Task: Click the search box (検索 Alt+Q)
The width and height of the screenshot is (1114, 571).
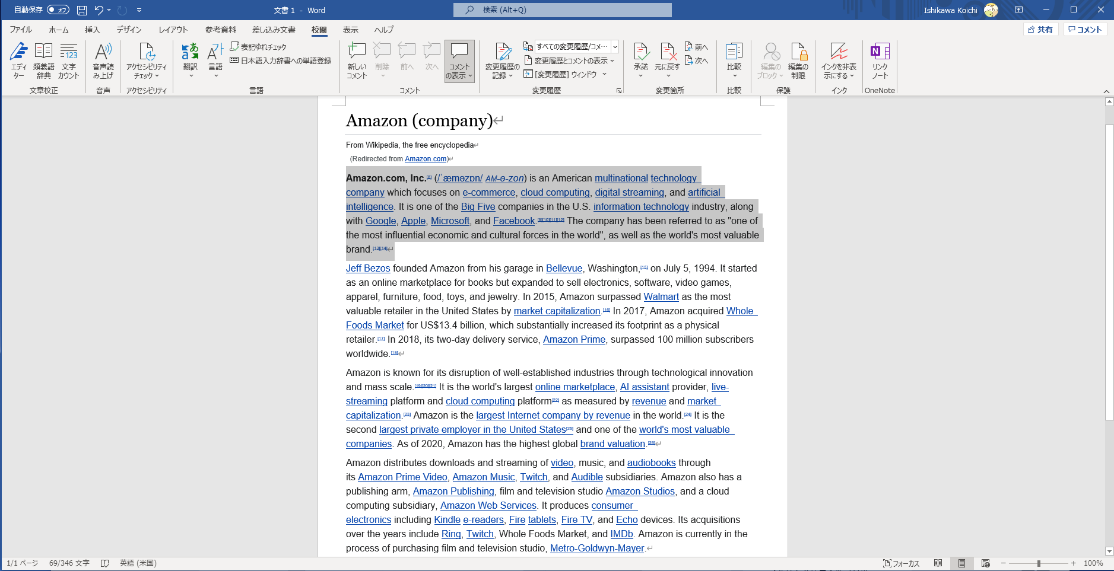Action: (x=563, y=10)
